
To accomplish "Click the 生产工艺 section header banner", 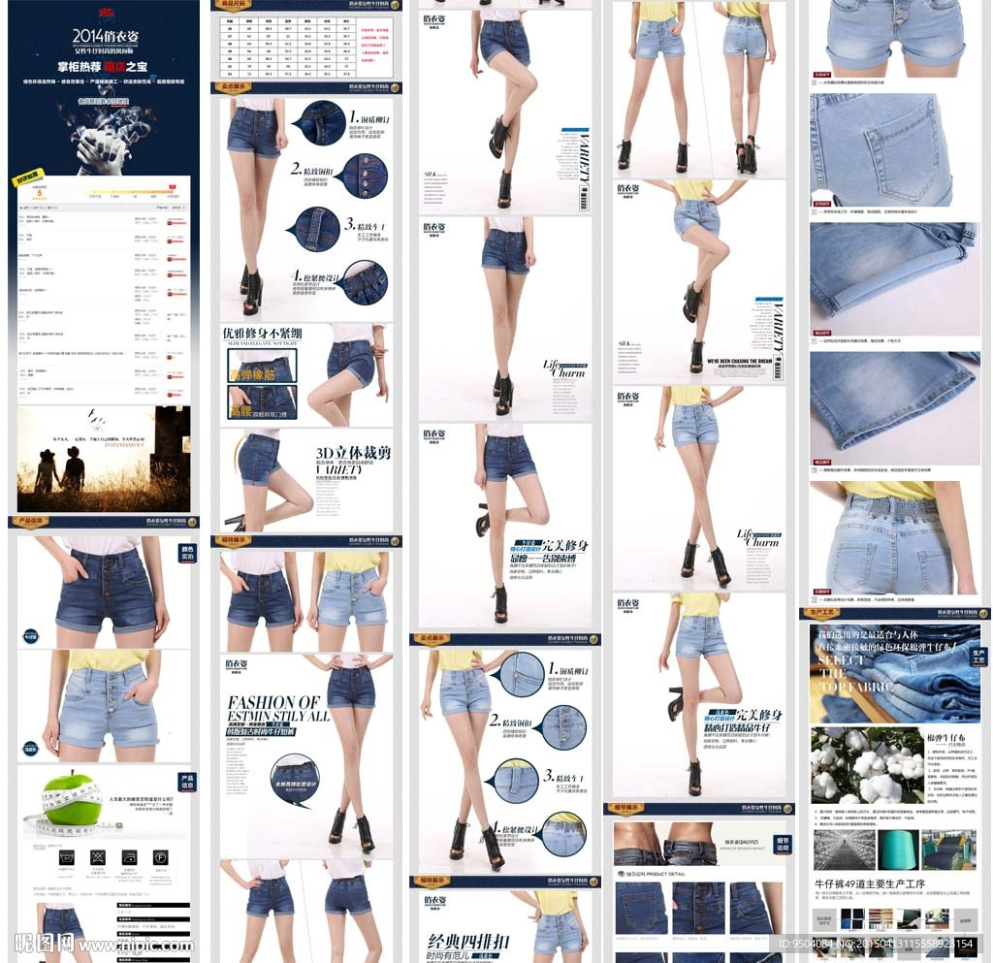I will click(x=895, y=613).
